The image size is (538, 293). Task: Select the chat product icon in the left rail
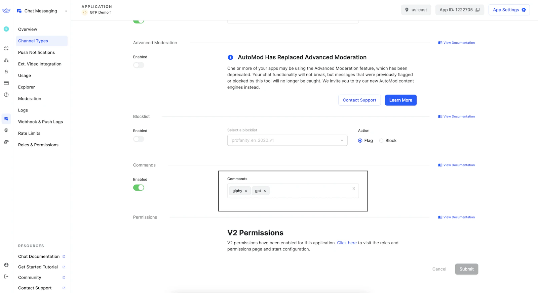click(6, 119)
